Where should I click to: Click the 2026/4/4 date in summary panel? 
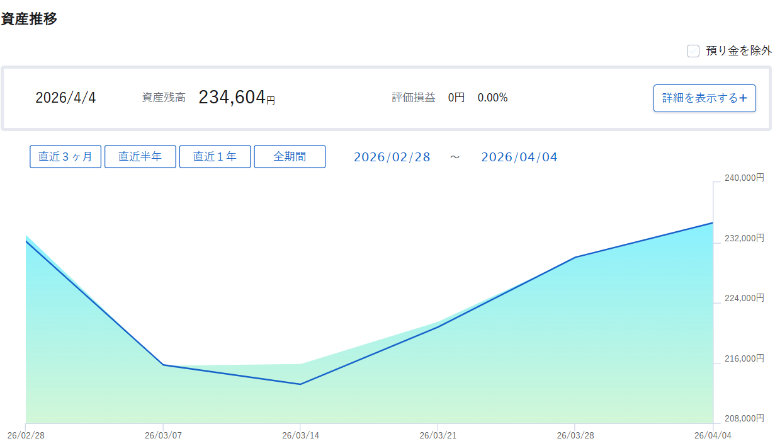(65, 98)
